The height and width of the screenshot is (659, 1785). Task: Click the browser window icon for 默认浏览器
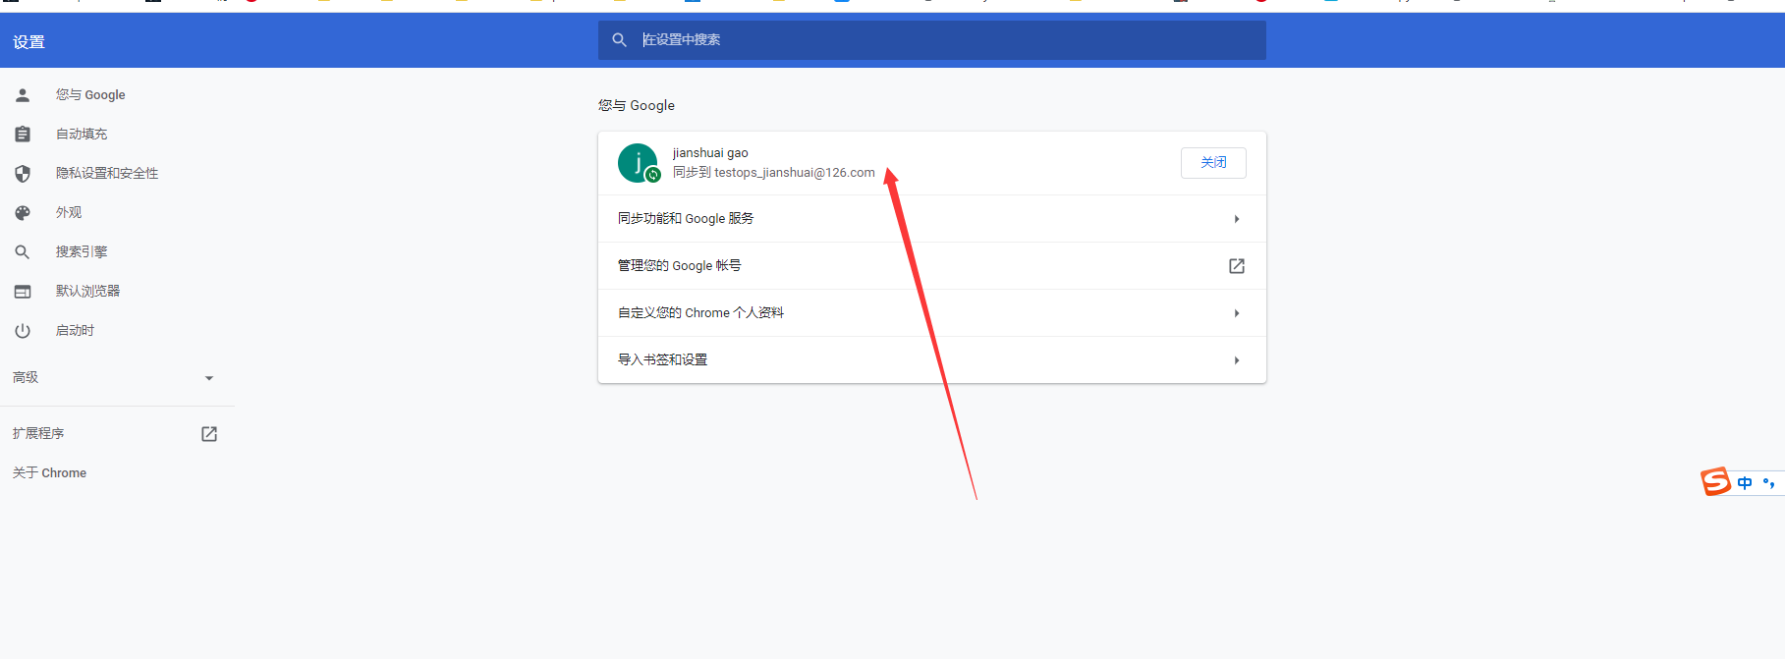(23, 292)
